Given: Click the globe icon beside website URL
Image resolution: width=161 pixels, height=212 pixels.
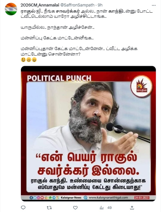Looking at the screenshot, I should [x=85, y=198].
